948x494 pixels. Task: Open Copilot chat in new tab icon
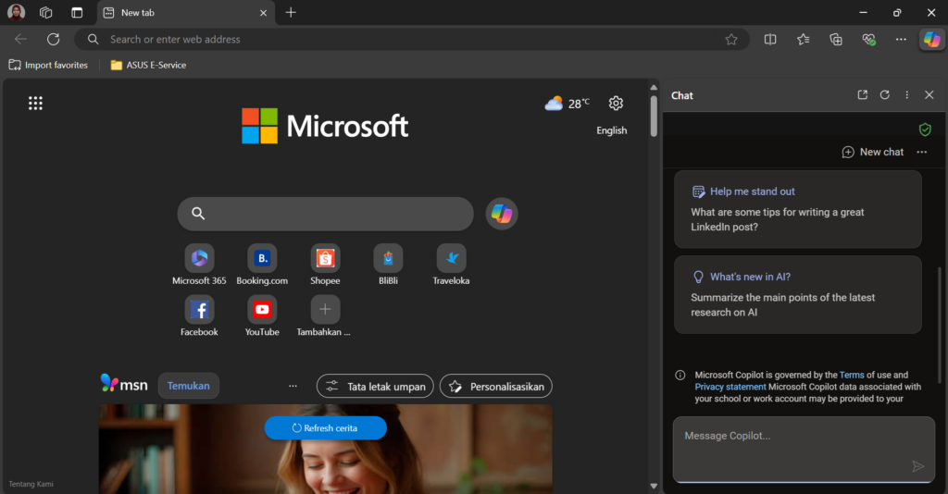863,95
